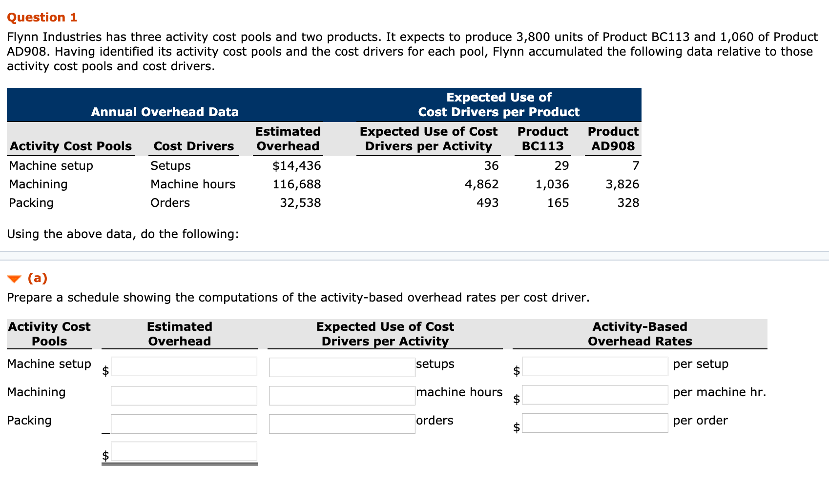Click the '165' value under Product BC113
Screen dimensions: 829x485
558,203
